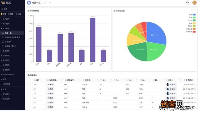The height and width of the screenshot is (114, 198).
Task: Open the 暂存 section in the sidebar
Action: [x=4, y=79]
